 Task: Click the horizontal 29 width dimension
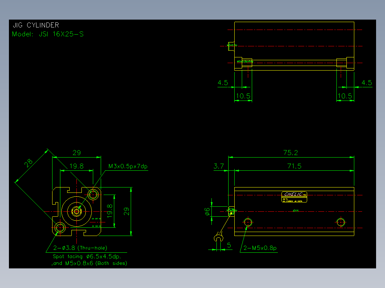pyautogui.click(x=76, y=153)
